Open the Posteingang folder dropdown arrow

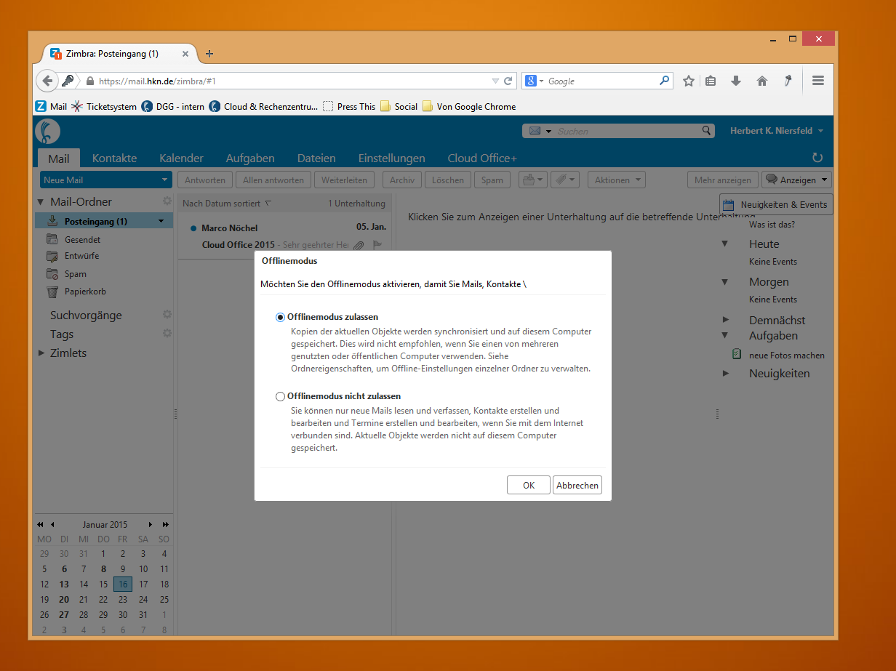(x=161, y=221)
